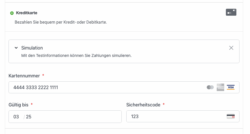The width and height of the screenshot is (250, 134).
Task: Click the dark credit card icon beside Kreditkarte
Action: tap(231, 12)
